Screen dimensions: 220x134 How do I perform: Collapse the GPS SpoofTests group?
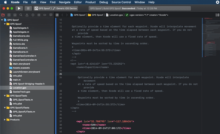[5, 96]
